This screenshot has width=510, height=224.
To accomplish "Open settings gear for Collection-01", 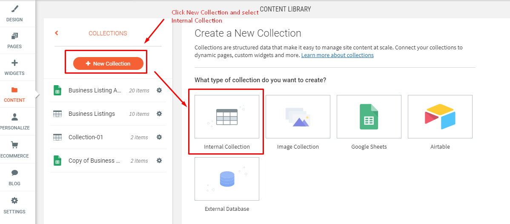I will coord(159,137).
